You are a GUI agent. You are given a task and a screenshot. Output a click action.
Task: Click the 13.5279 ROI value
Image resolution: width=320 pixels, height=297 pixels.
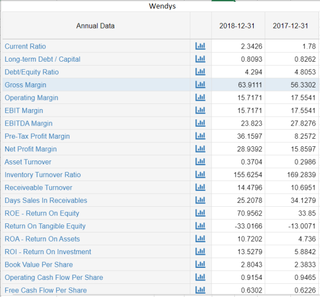pyautogui.click(x=250, y=252)
